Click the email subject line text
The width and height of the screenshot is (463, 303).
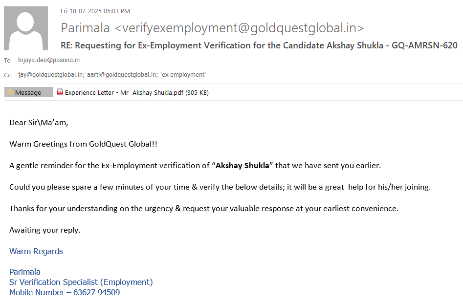(x=259, y=45)
